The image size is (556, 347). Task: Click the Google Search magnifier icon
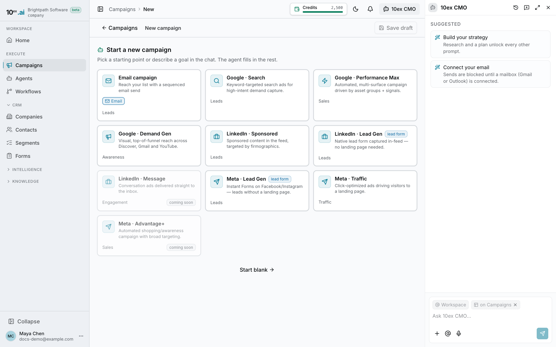[x=217, y=81]
